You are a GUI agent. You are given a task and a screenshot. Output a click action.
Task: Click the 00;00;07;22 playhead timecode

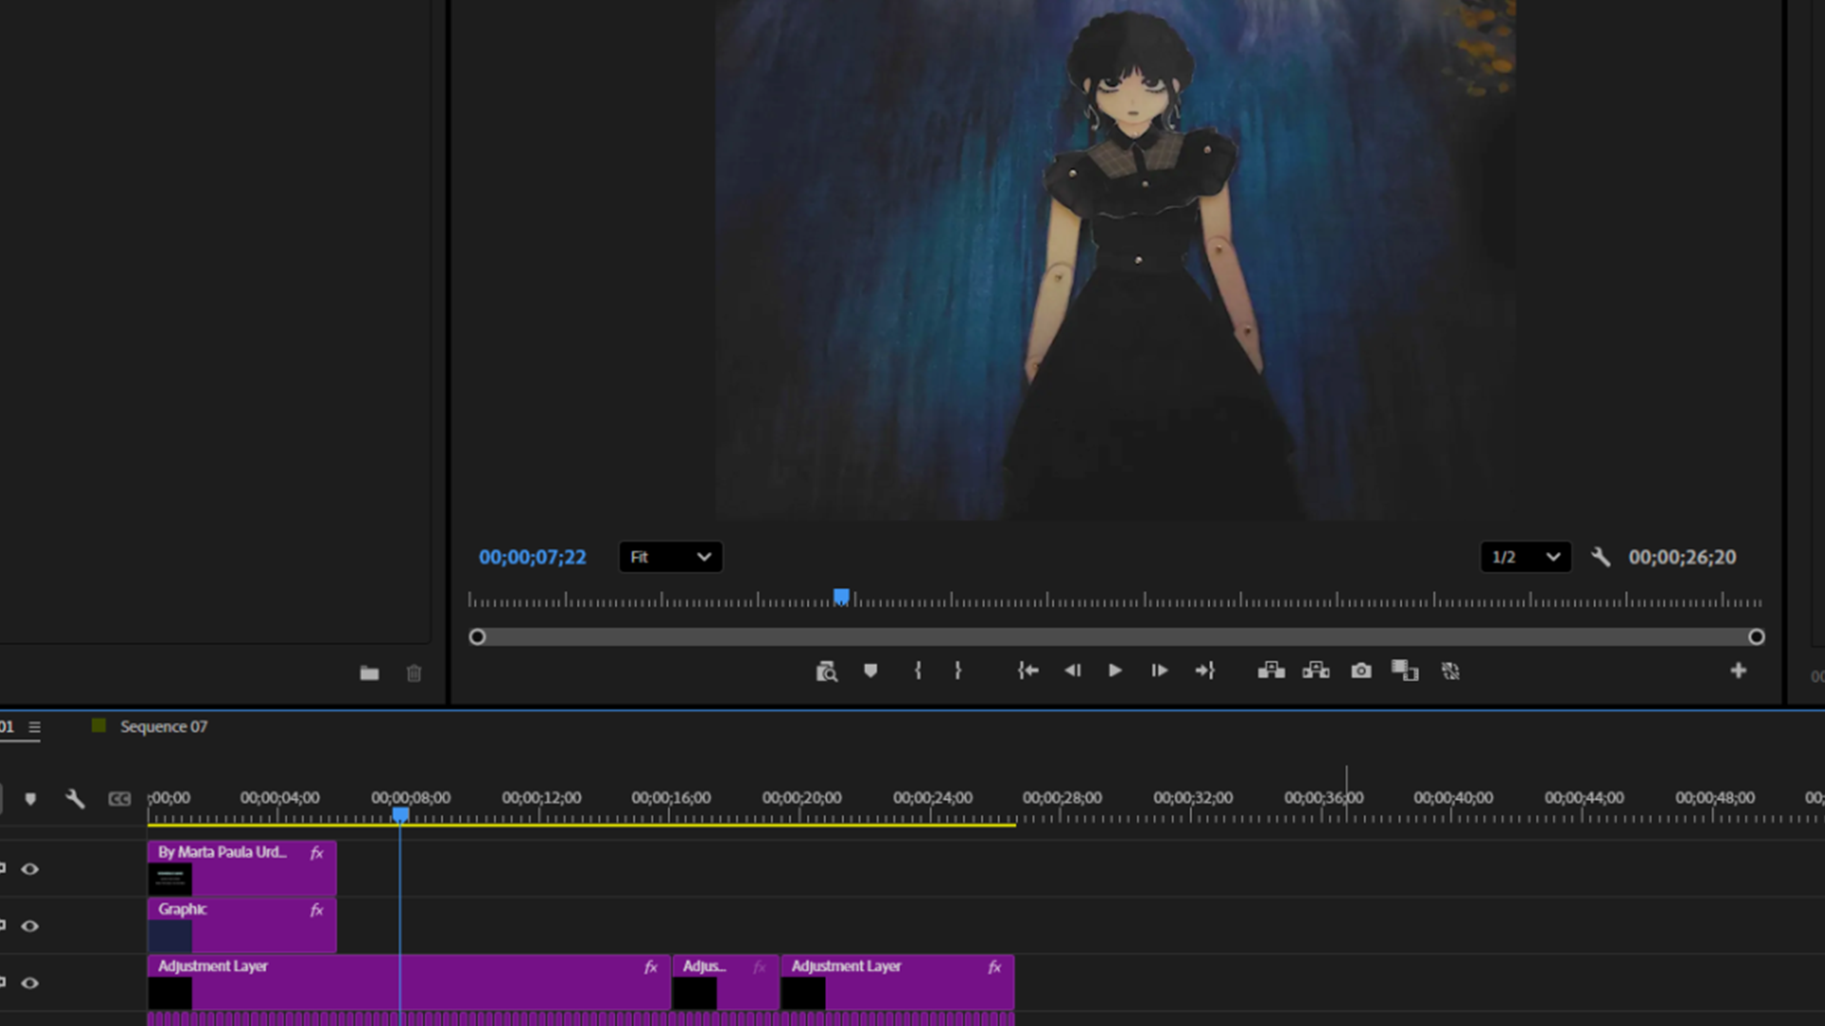[532, 558]
